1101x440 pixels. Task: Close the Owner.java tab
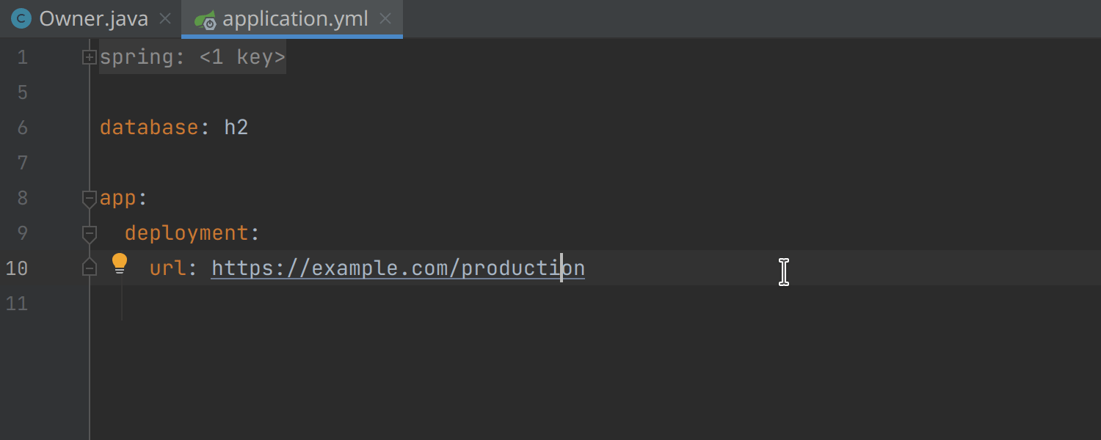166,19
